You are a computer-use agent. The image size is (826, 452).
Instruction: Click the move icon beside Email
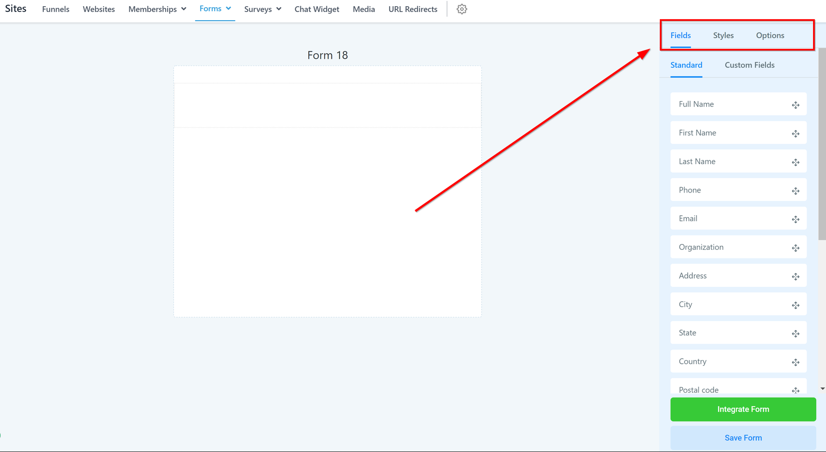(796, 219)
